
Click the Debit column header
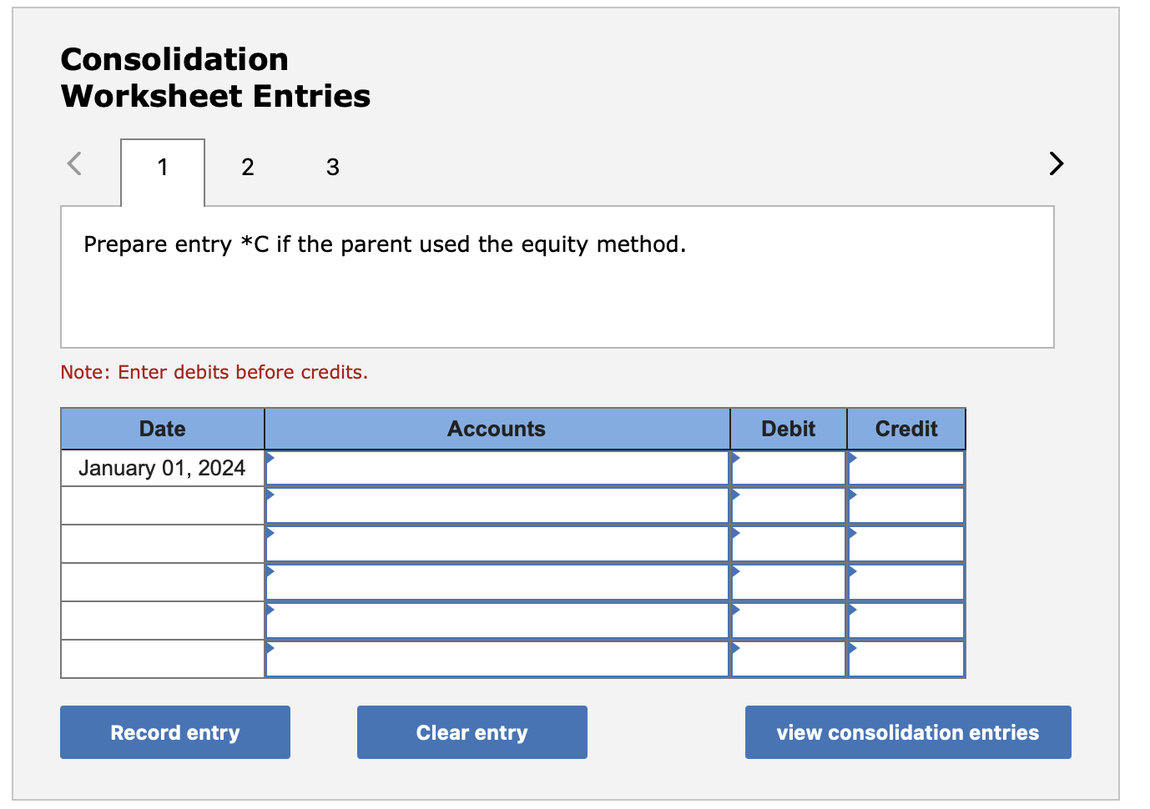coord(788,429)
